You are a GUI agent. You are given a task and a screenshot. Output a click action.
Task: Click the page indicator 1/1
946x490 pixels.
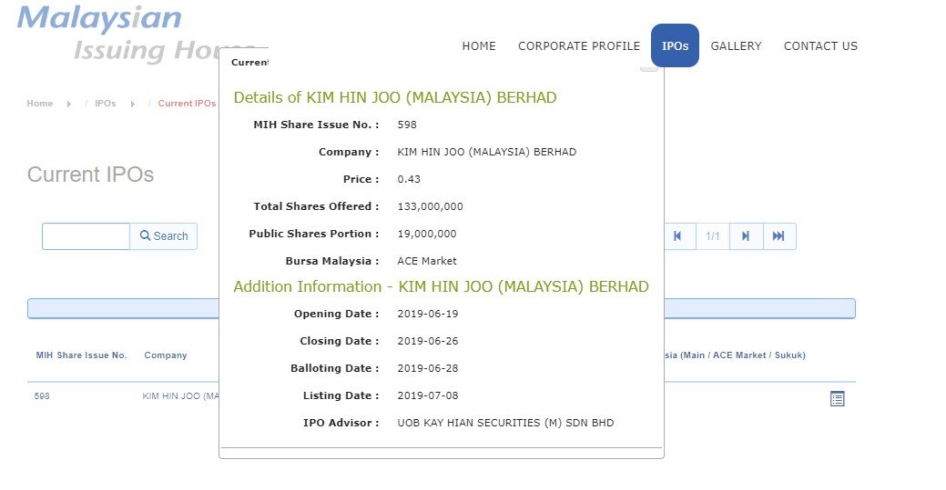click(713, 236)
